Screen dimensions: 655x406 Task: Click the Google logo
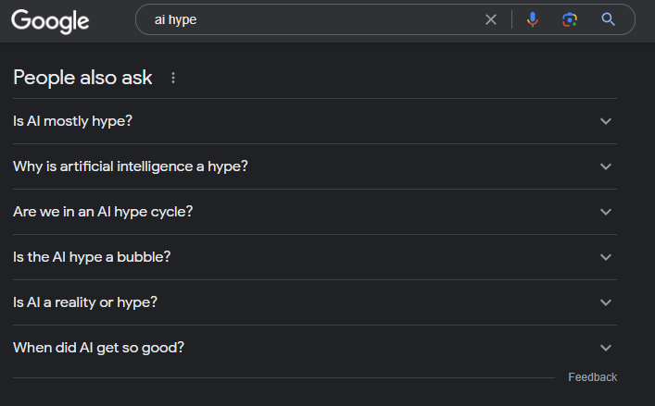(x=50, y=21)
